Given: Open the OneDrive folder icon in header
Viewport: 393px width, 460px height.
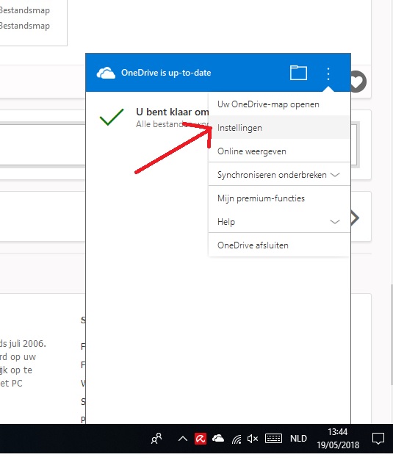Looking at the screenshot, I should click(x=298, y=73).
